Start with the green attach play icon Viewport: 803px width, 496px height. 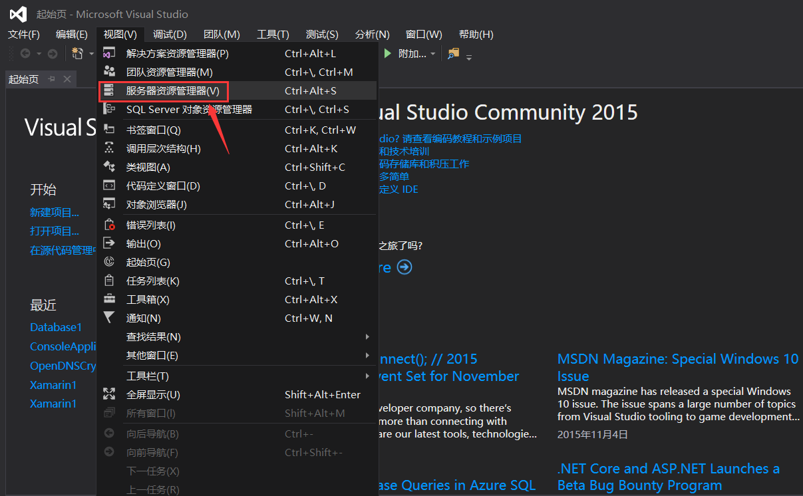click(x=388, y=53)
